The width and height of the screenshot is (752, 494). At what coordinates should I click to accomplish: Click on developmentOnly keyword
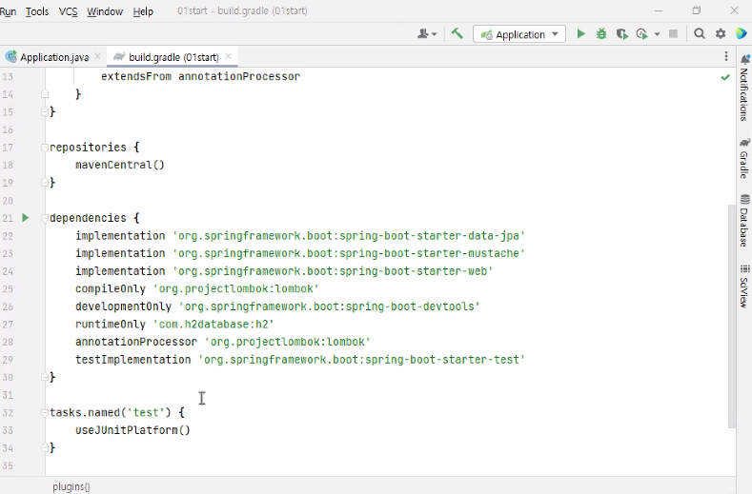click(x=123, y=306)
